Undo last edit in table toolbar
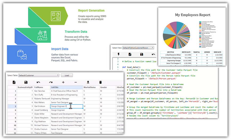The width and height of the screenshot is (231, 140). click(38, 82)
